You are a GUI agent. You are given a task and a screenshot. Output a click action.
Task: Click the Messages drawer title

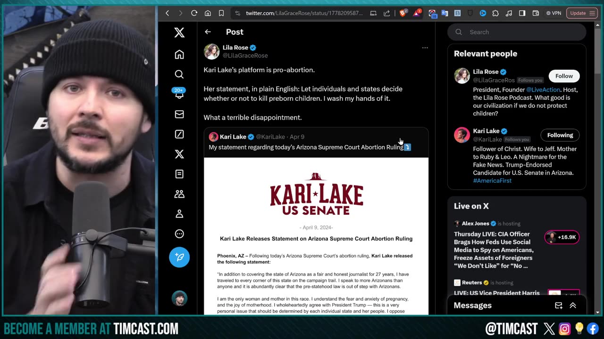click(x=472, y=306)
